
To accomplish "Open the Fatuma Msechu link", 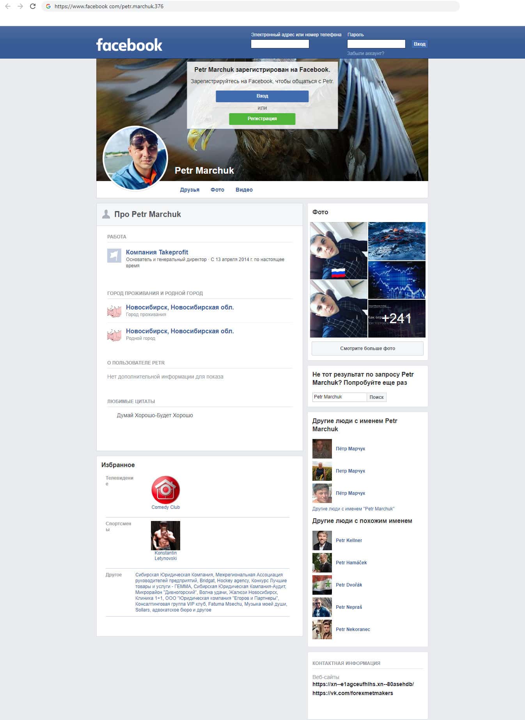I will click(225, 604).
